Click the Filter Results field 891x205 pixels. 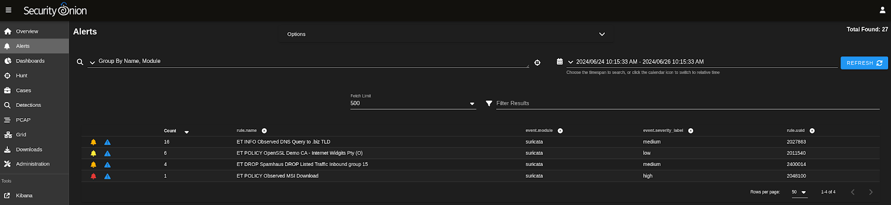(x=688, y=103)
